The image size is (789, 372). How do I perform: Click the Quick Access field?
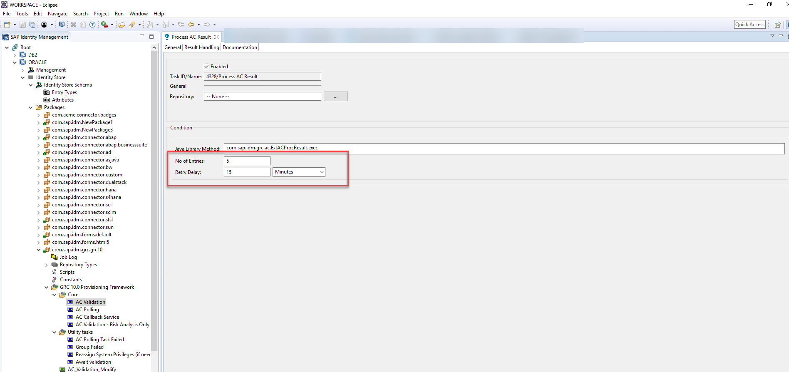750,25
